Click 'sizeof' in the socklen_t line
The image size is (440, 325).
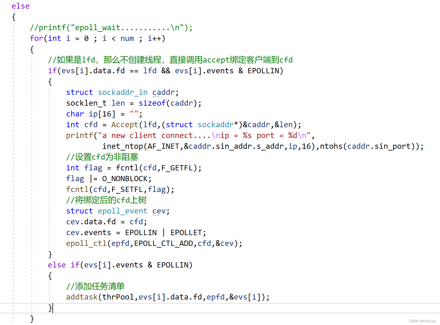152,103
